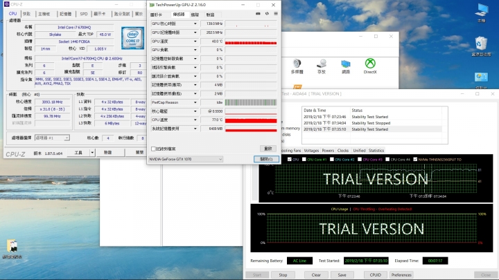
Task: Open AIDA64 Preferences button
Action: click(401, 275)
